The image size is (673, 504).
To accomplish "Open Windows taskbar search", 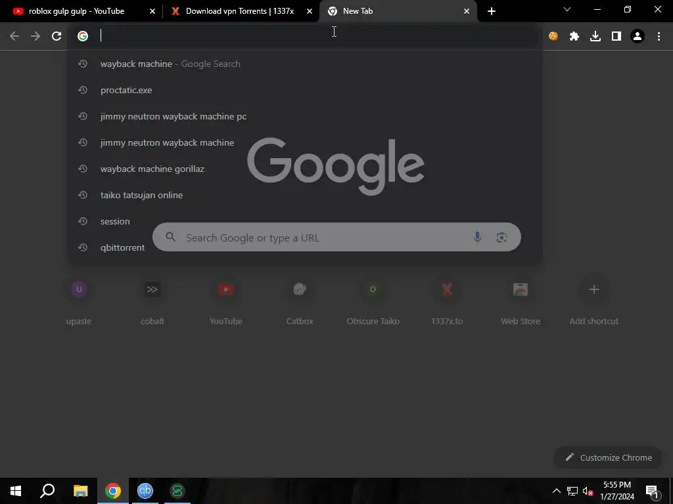I will (x=47, y=491).
